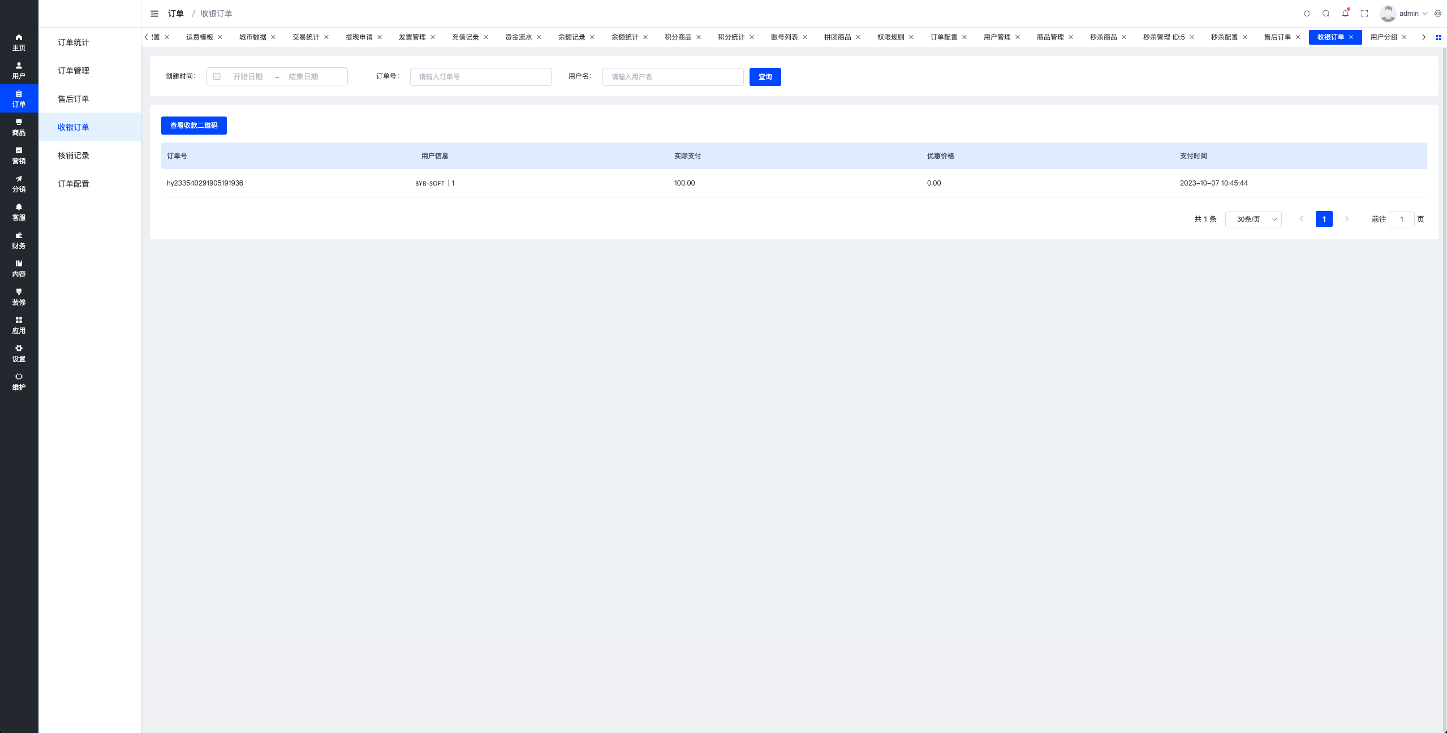Click the BYB-SOFT user info cell

click(434, 183)
